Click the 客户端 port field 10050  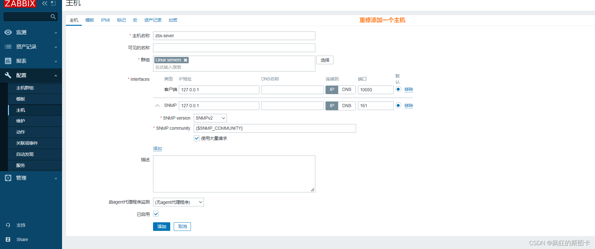point(375,90)
